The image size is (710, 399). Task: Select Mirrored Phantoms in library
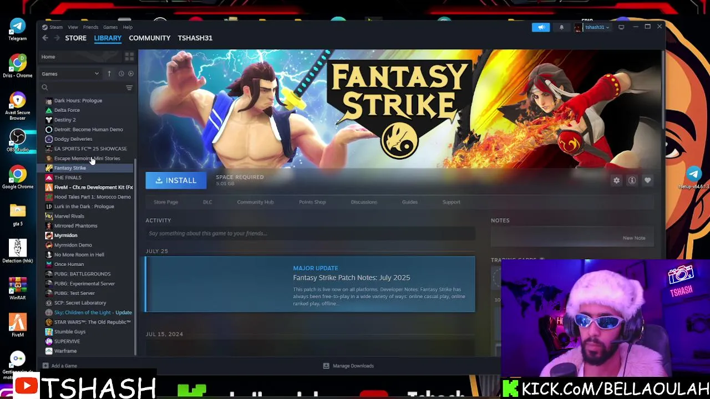[x=75, y=226]
